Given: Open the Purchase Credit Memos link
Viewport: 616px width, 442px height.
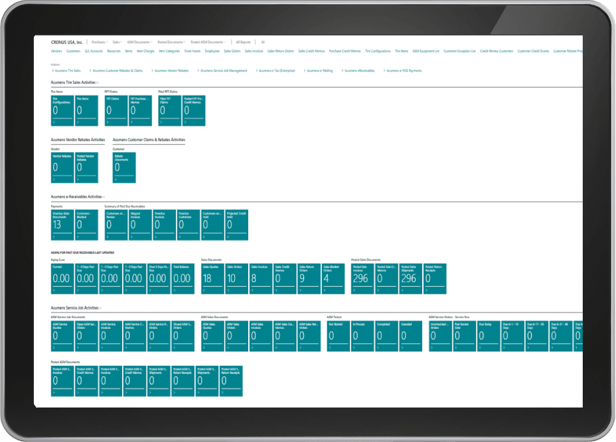Looking at the screenshot, I should 345,51.
